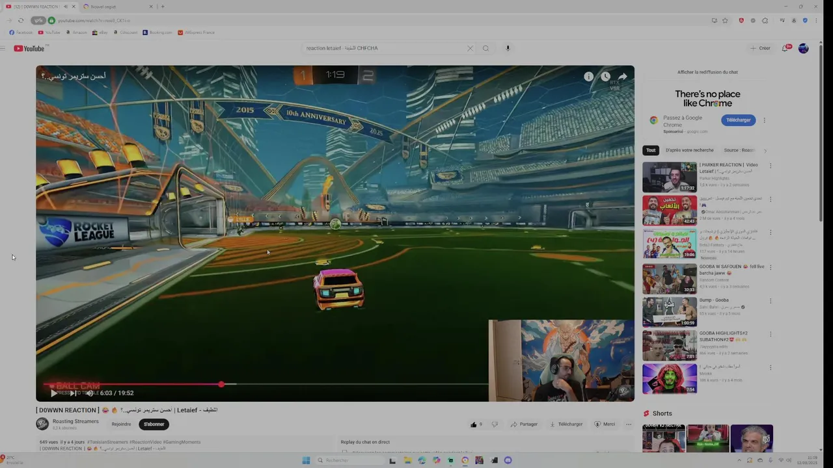Go to the YouTube home logo
This screenshot has width=833, height=468.
(29, 48)
